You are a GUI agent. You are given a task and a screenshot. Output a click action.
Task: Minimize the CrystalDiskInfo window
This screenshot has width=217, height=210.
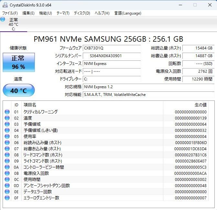tap(180, 5)
